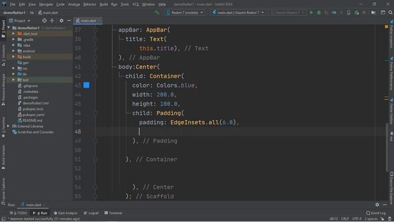The width and height of the screenshot is (394, 222).
Task: Open the Flutter Outline side panel
Action: (x=392, y=111)
